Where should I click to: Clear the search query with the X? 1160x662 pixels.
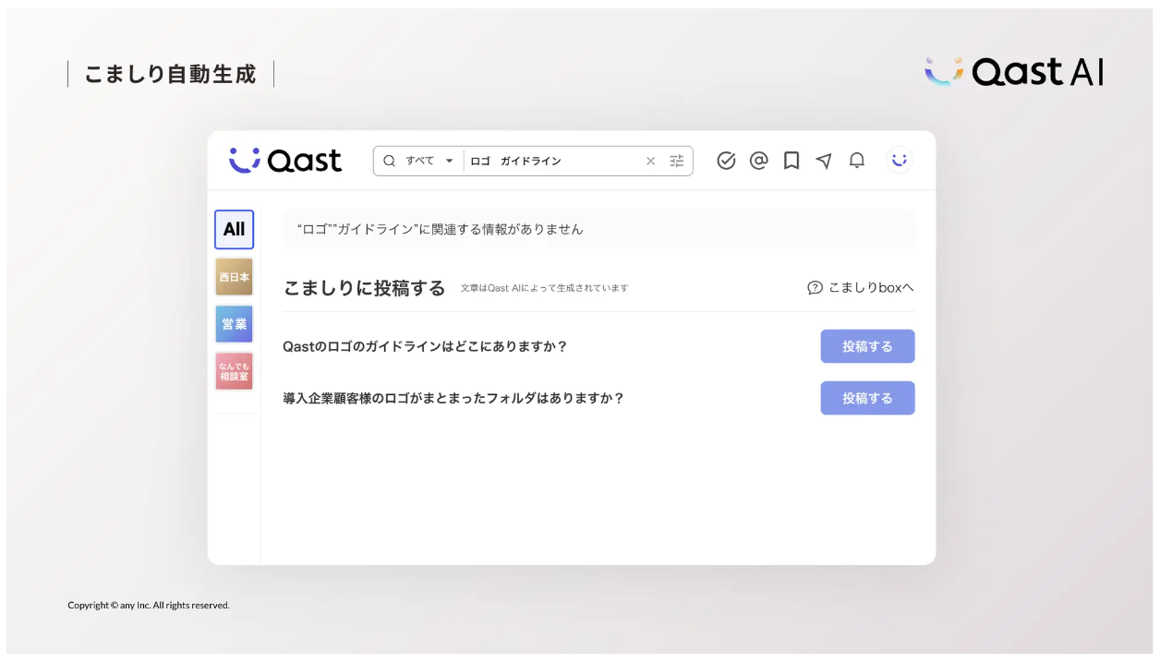pos(650,160)
